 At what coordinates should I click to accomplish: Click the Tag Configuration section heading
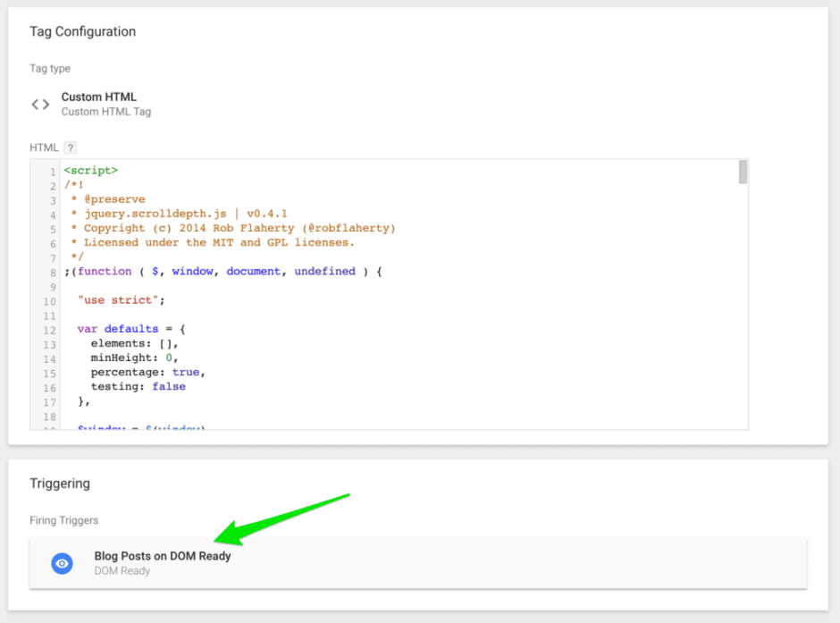click(x=83, y=31)
